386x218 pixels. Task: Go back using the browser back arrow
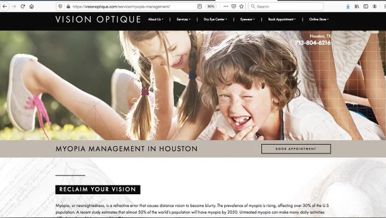[x=5, y=6]
